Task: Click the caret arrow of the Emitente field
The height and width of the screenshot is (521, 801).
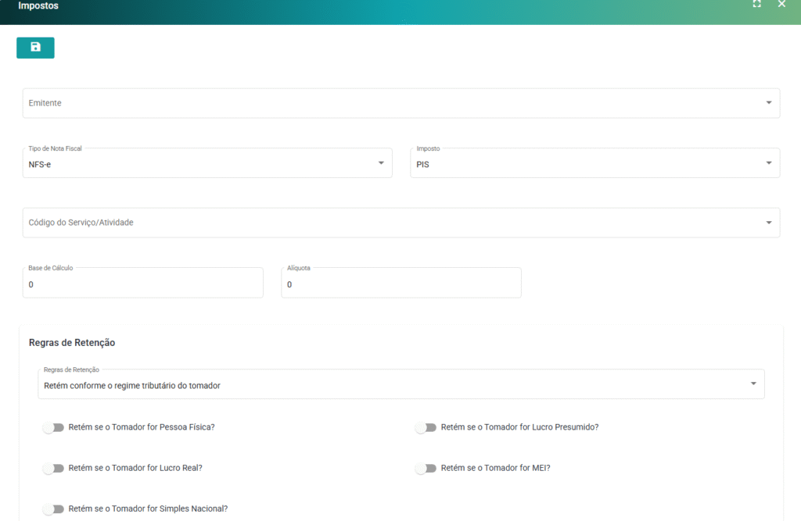Action: 768,103
